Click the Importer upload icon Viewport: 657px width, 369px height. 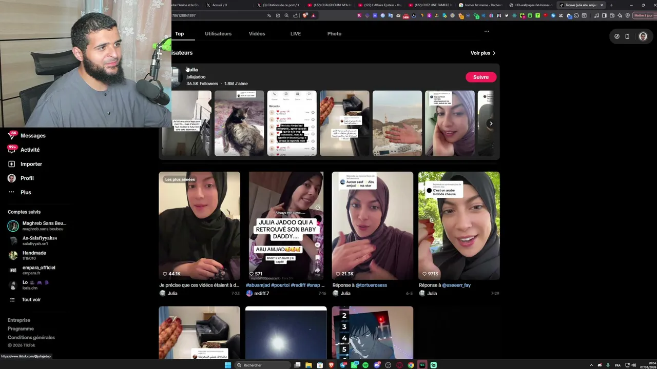11,164
